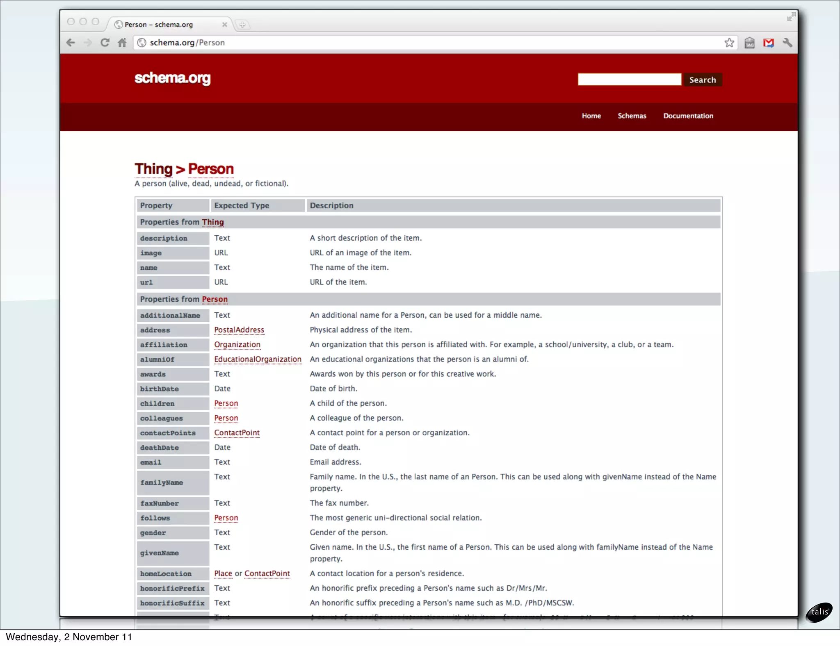
Task: Open the Documentation navigation item
Action: [688, 116]
